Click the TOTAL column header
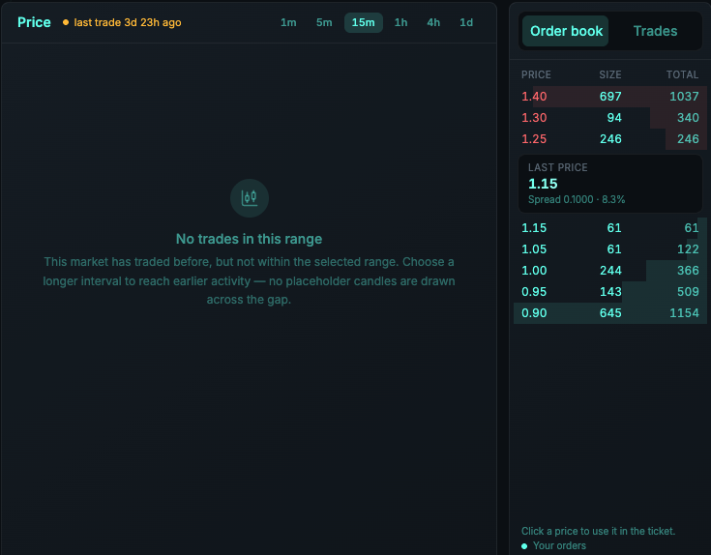The height and width of the screenshot is (555, 711). tap(682, 74)
